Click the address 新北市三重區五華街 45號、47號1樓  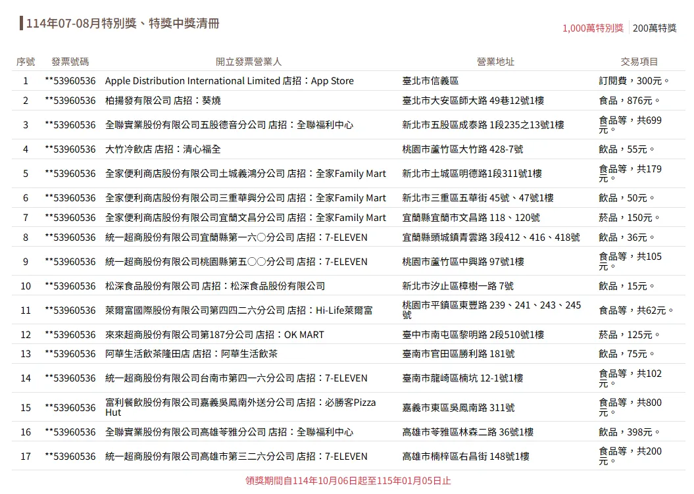(x=478, y=198)
